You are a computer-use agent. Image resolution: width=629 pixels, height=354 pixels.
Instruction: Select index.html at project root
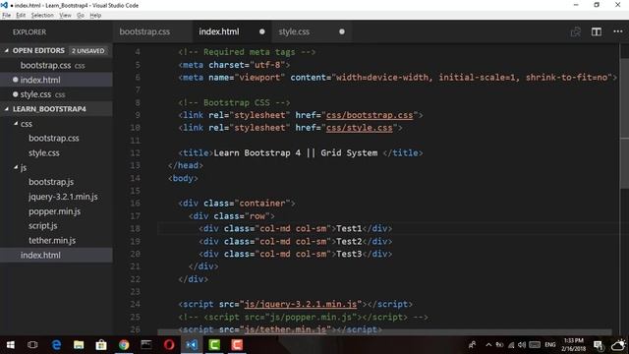pyautogui.click(x=56, y=255)
